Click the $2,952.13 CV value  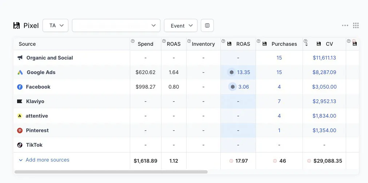pyautogui.click(x=324, y=101)
